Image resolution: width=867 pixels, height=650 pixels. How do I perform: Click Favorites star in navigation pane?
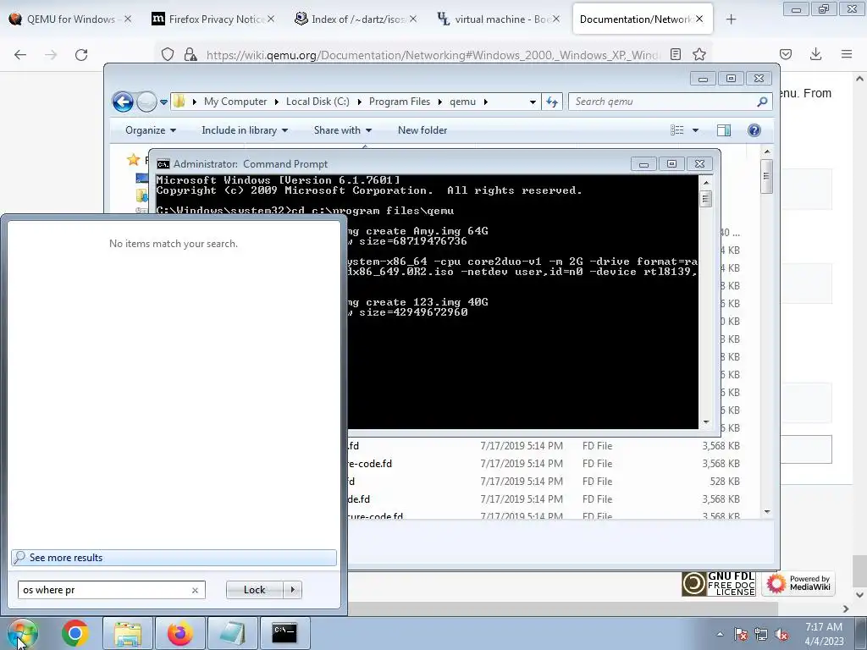coord(133,160)
